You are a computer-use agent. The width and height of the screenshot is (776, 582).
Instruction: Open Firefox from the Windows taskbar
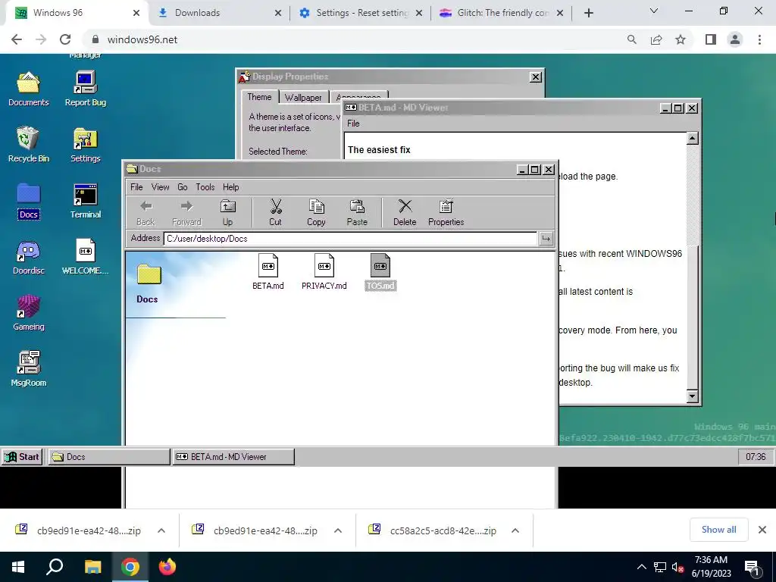(167, 567)
